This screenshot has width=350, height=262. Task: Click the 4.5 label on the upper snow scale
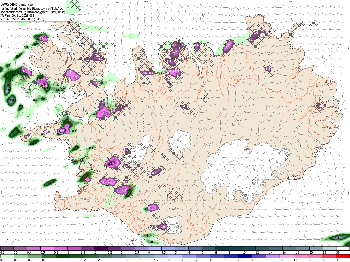(x=164, y=252)
